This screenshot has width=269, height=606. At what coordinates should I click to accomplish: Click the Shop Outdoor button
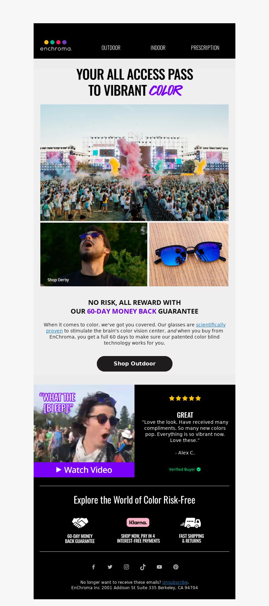click(x=134, y=364)
